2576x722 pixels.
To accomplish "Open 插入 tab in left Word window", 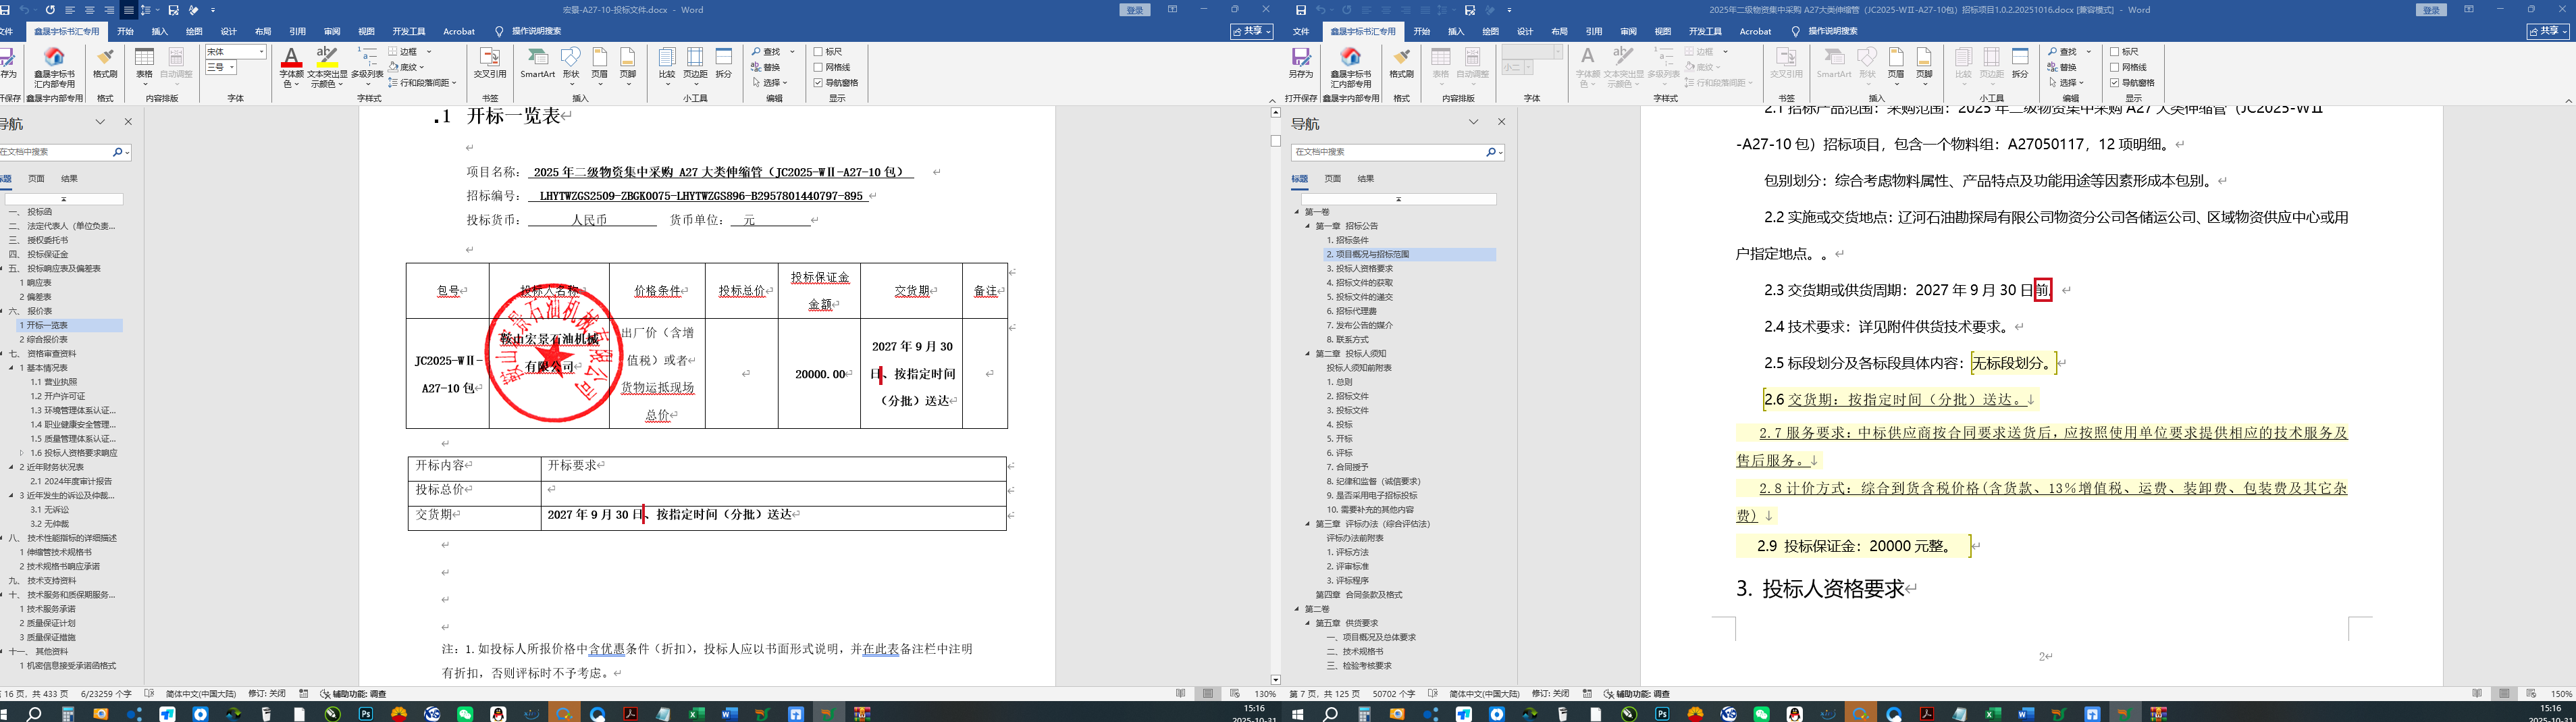I will 159,32.
